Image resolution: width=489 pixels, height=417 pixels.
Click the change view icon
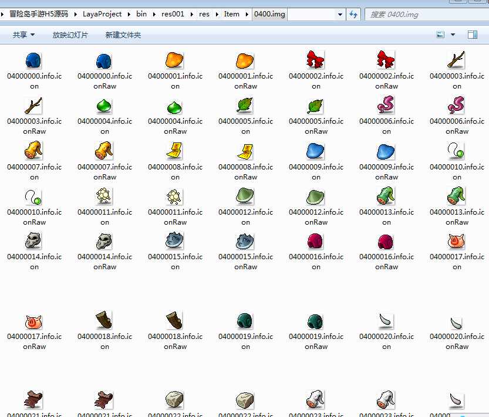click(x=440, y=35)
